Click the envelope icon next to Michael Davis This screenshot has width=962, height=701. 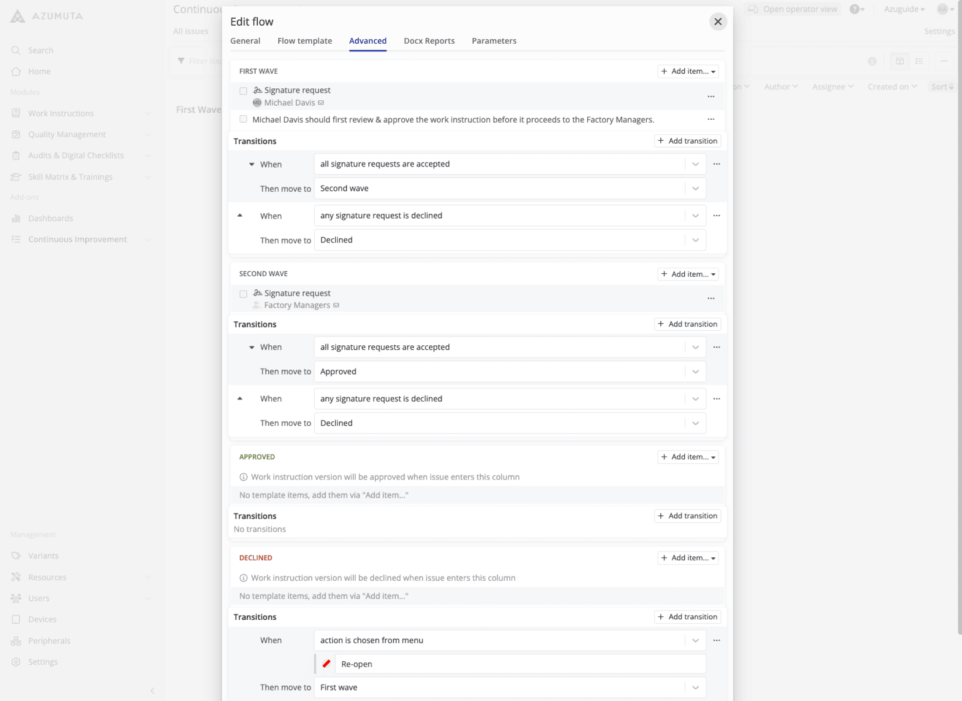321,103
